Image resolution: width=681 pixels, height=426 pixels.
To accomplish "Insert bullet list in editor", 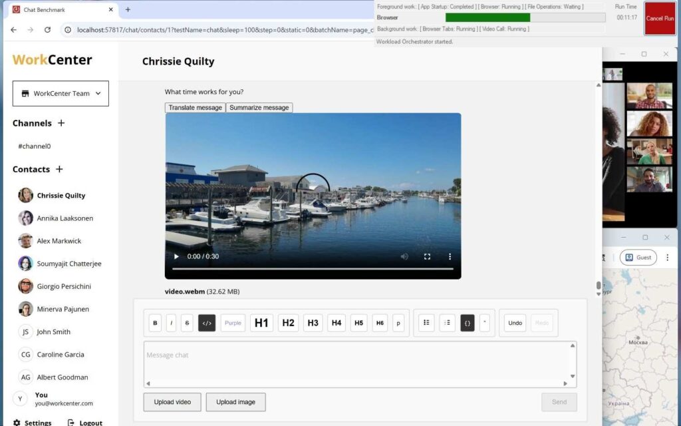I will [426, 323].
